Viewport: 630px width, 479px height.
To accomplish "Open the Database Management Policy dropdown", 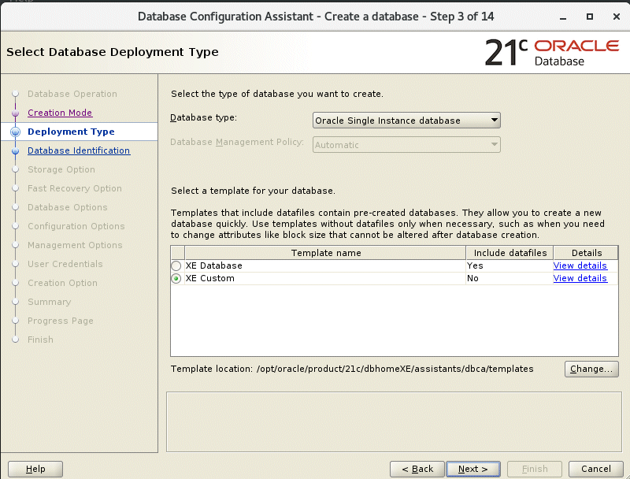I will coord(406,145).
